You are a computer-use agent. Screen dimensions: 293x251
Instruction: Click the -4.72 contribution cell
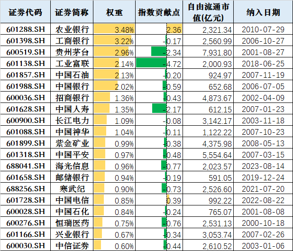pyautogui.click(x=159, y=63)
